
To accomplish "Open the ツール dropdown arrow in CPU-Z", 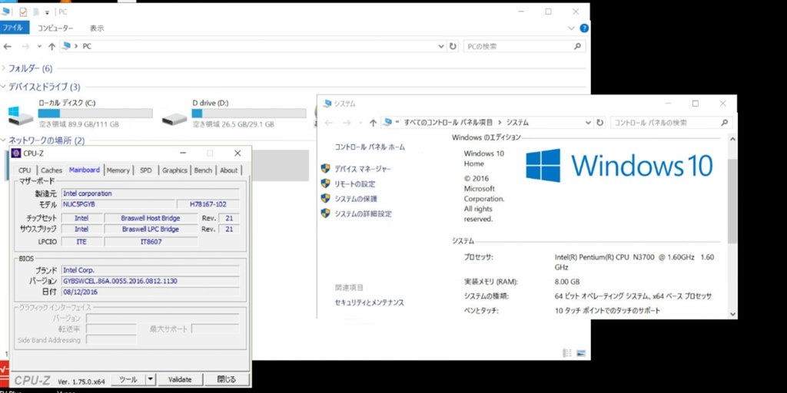I will pyautogui.click(x=151, y=379).
